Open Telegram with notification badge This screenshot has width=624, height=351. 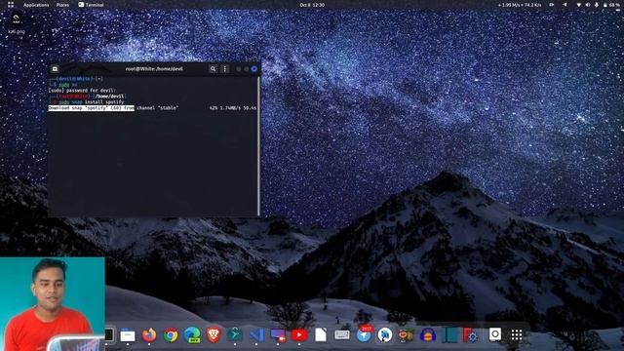(364, 334)
